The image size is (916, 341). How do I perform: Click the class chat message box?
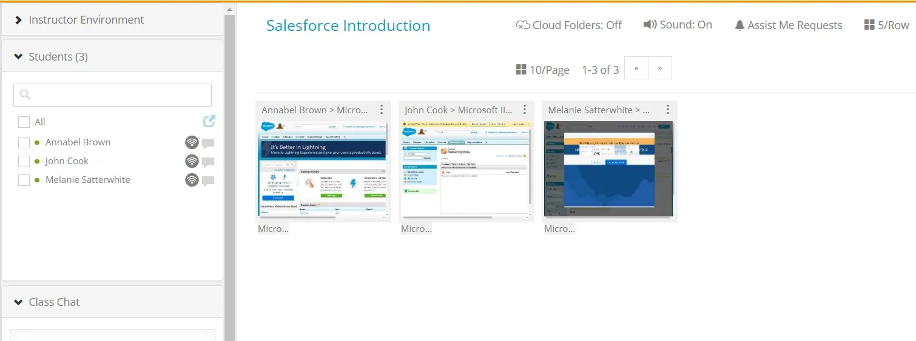pos(112,335)
